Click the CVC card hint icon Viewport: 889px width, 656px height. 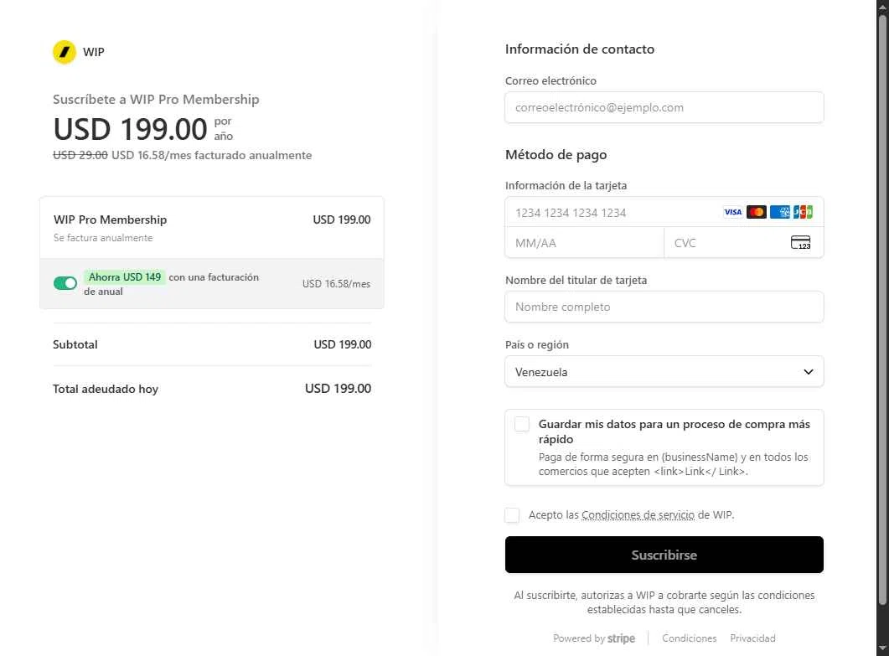click(x=800, y=243)
